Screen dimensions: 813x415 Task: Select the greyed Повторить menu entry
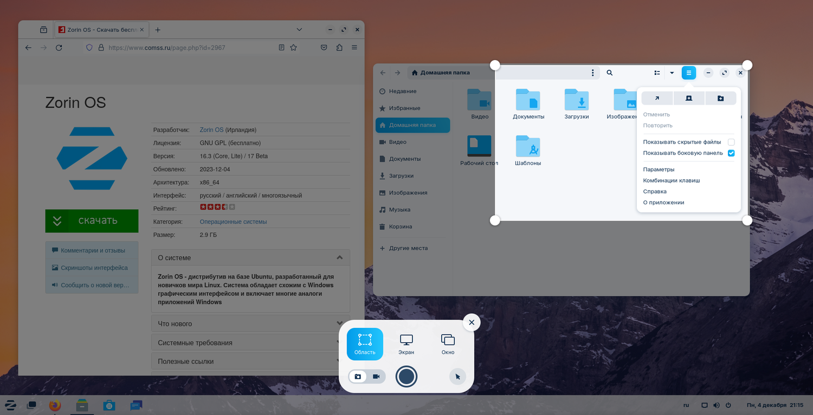pos(658,125)
